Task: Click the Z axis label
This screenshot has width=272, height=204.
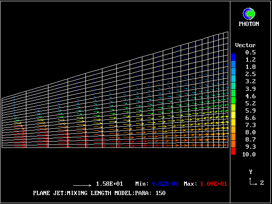Action: [x=262, y=183]
